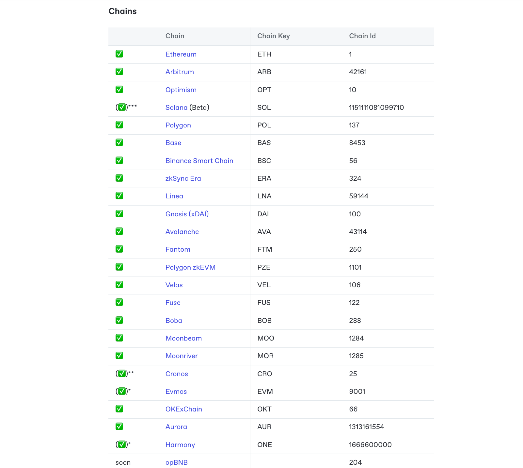Follow the zkSync Era link
Screen dimensions: 523x468
point(183,178)
